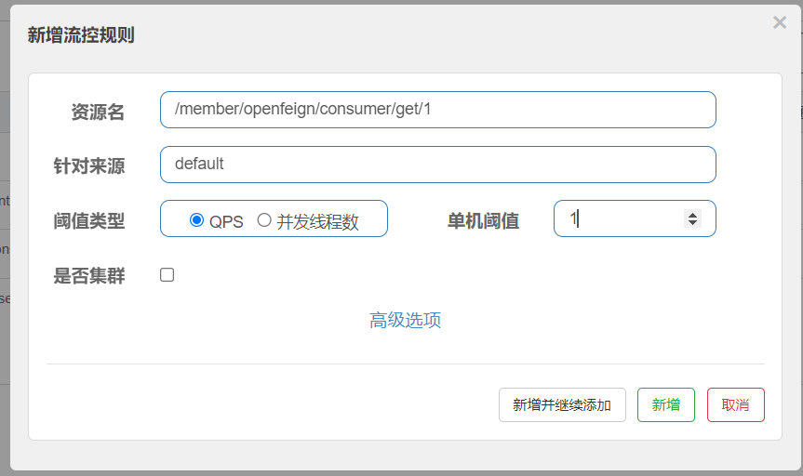Image resolution: width=803 pixels, height=476 pixels.
Task: Click the 是否集群 field label
Action: click(x=89, y=276)
